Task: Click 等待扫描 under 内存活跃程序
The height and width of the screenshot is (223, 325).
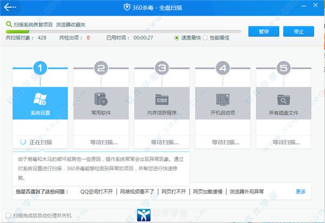Action: (165, 142)
